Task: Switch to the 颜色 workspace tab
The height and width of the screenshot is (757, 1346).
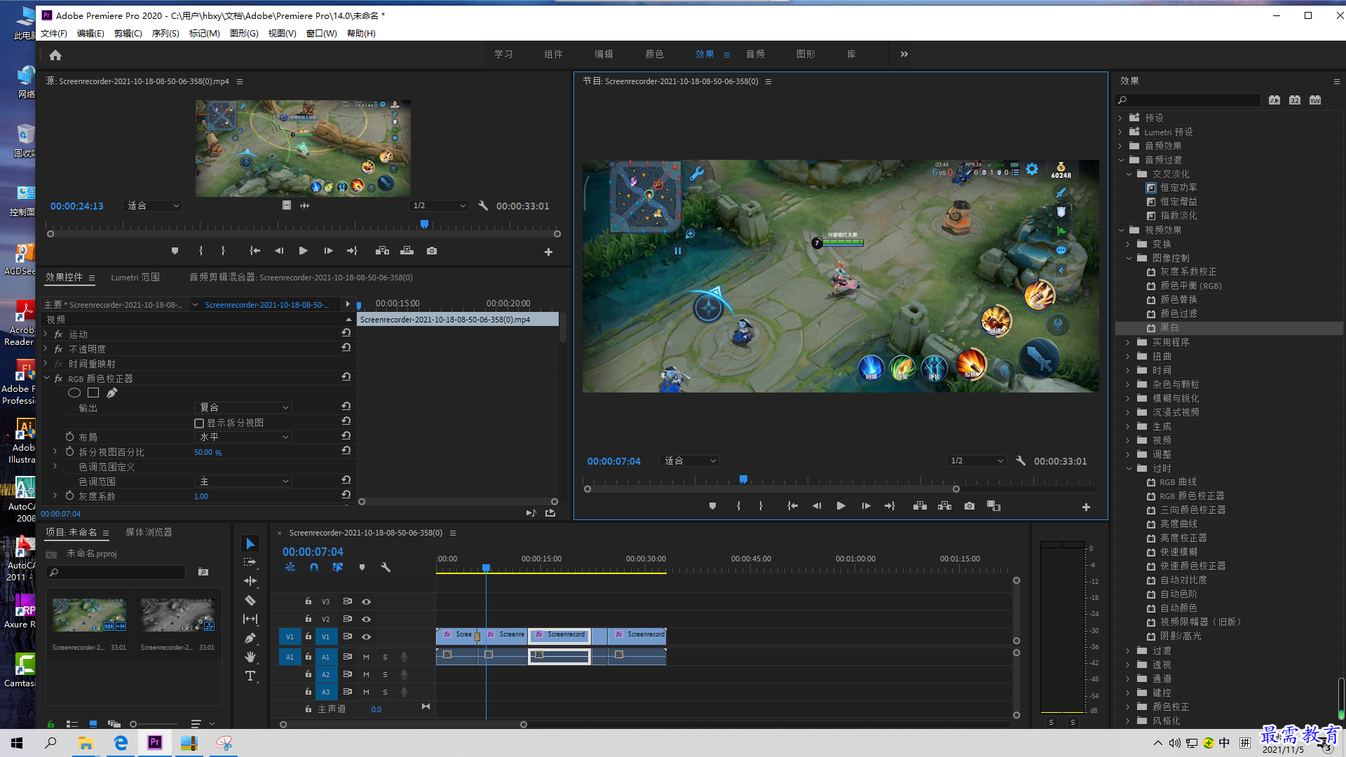Action: [654, 55]
